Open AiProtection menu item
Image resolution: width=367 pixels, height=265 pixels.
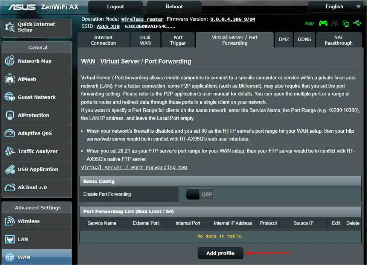click(x=37, y=115)
